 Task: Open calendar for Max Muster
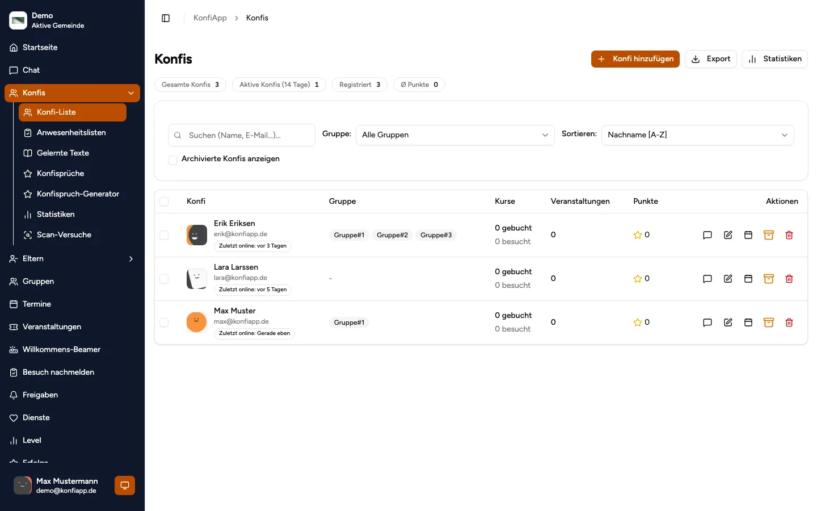click(x=748, y=322)
